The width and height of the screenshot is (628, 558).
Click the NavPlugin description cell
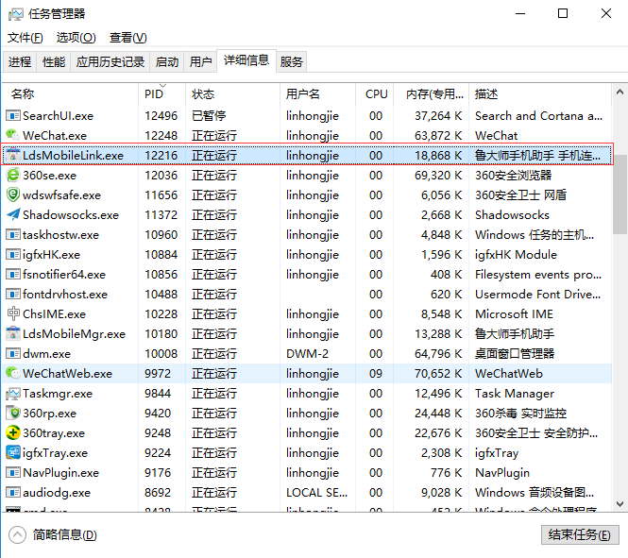tap(502, 473)
